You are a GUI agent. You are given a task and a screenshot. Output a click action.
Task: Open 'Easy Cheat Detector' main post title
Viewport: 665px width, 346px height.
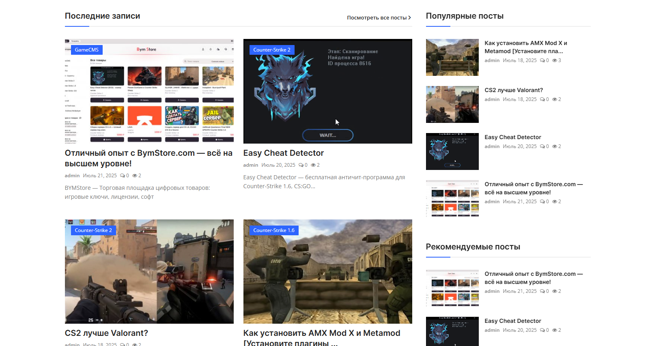point(283,153)
